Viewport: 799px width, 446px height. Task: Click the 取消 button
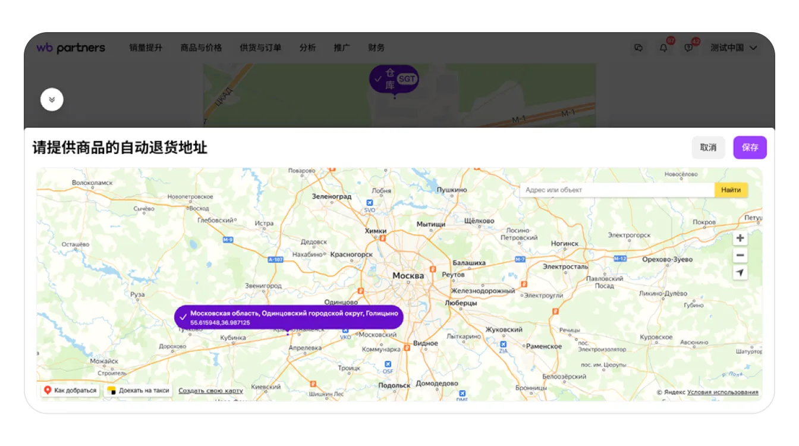708,147
